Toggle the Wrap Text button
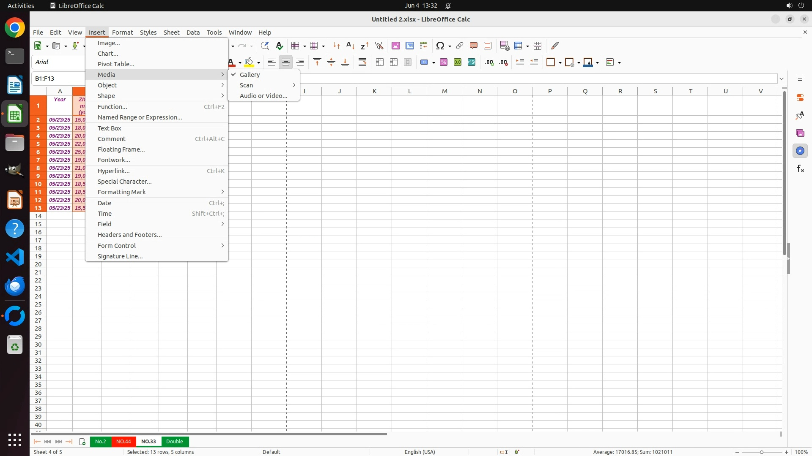The width and height of the screenshot is (812, 456). pyautogui.click(x=362, y=62)
